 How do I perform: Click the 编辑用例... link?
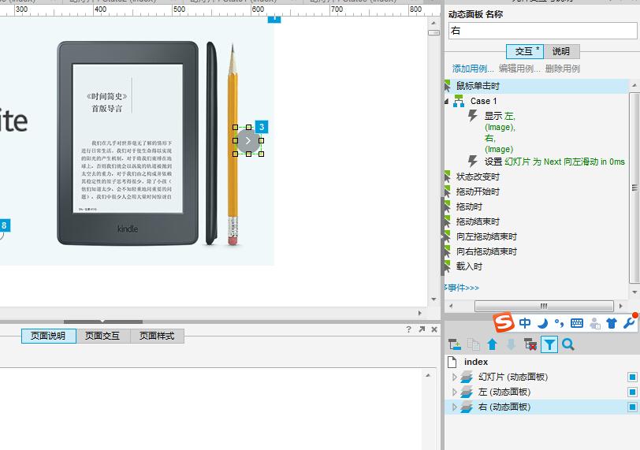tap(519, 69)
